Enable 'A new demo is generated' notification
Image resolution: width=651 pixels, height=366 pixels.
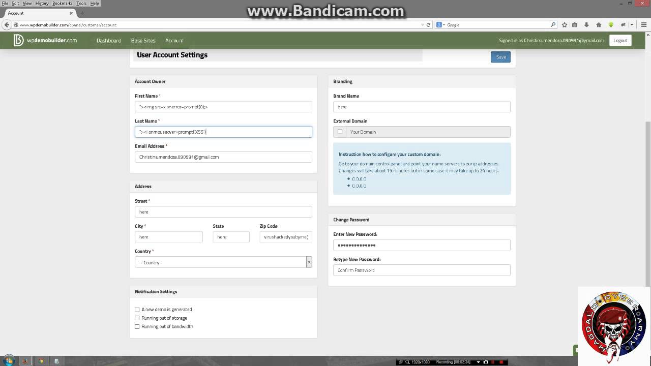point(137,309)
